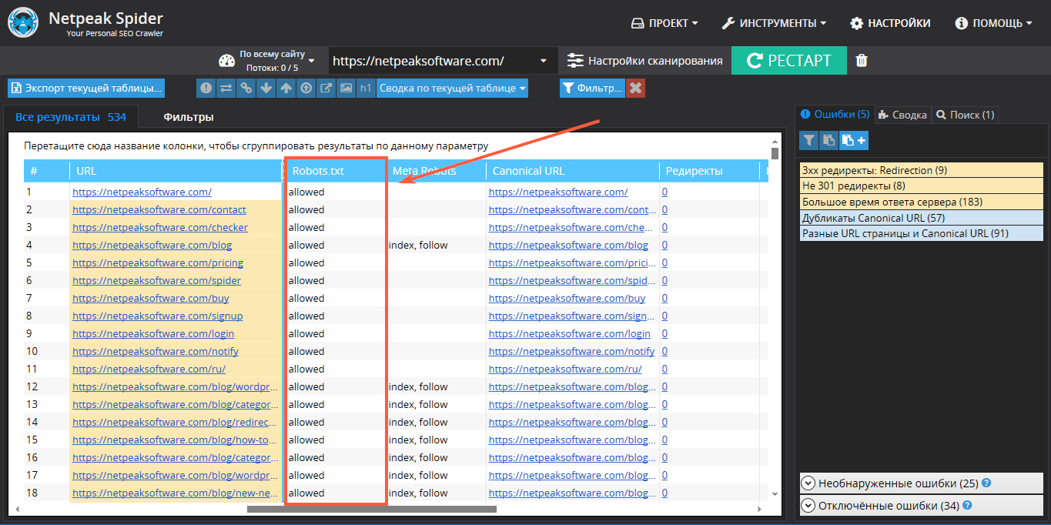
Task: Select error 3xx редиректы: Redirection (9)
Action: [x=922, y=169]
